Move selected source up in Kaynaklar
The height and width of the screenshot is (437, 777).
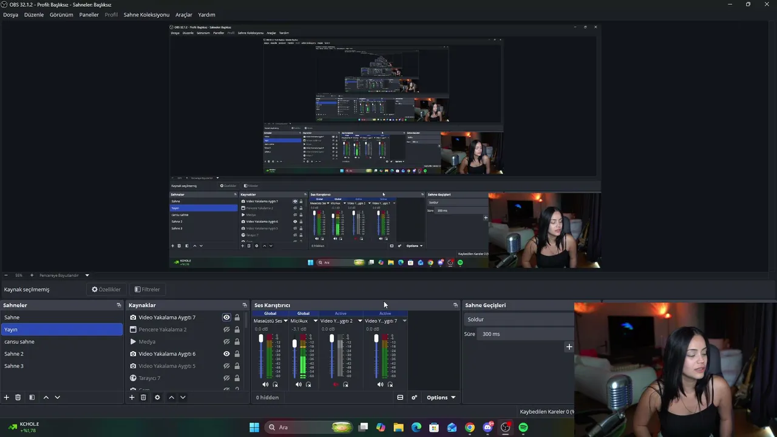pyautogui.click(x=171, y=398)
